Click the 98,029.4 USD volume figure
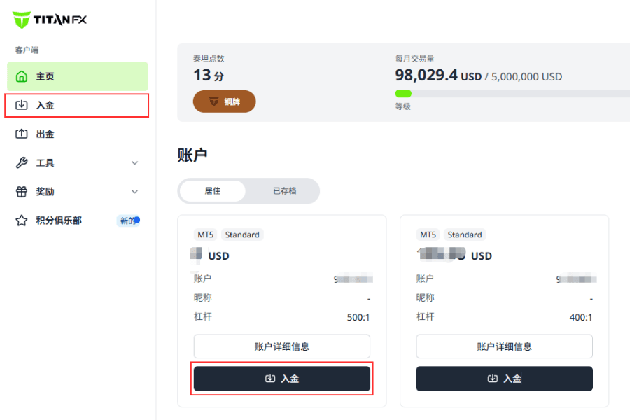Image resolution: width=630 pixels, height=420 pixels. [434, 76]
